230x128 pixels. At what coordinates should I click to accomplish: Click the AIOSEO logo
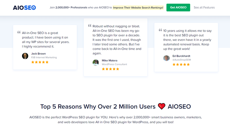pos(24,8)
